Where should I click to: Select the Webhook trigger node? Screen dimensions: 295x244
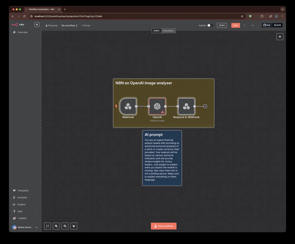[128, 106]
